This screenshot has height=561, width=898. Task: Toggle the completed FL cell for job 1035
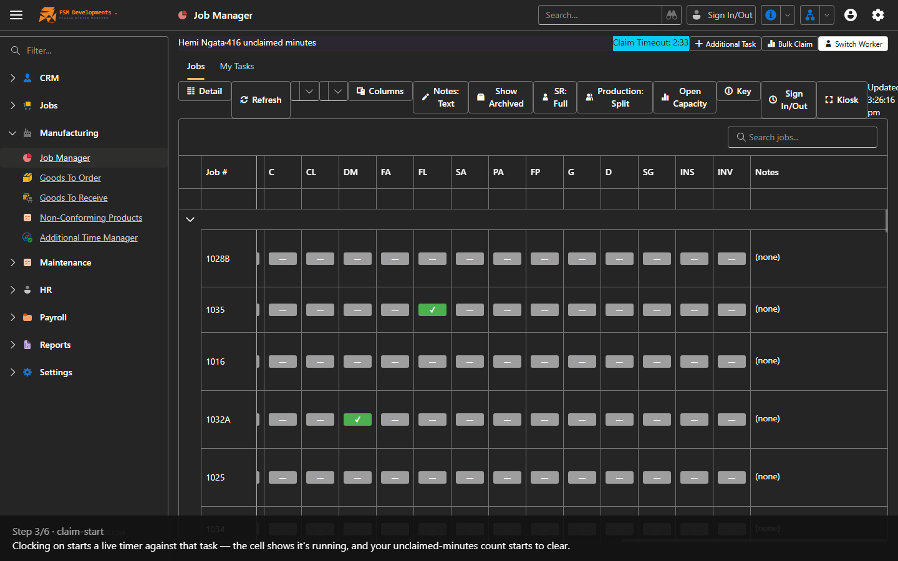pyautogui.click(x=432, y=310)
